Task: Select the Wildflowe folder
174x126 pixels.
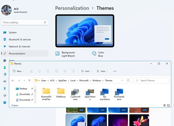Action: click(61, 93)
